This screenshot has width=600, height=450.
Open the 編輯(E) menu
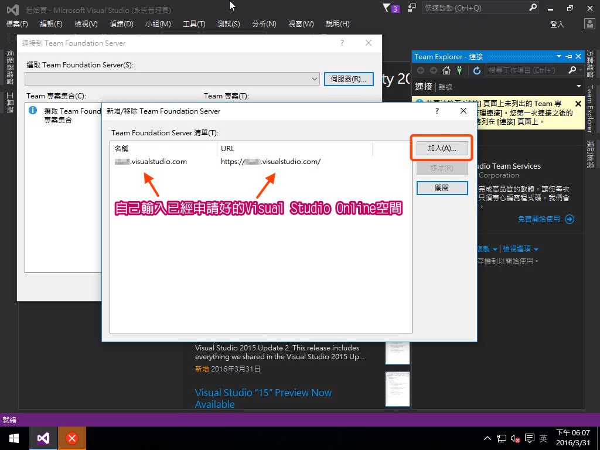52,23
